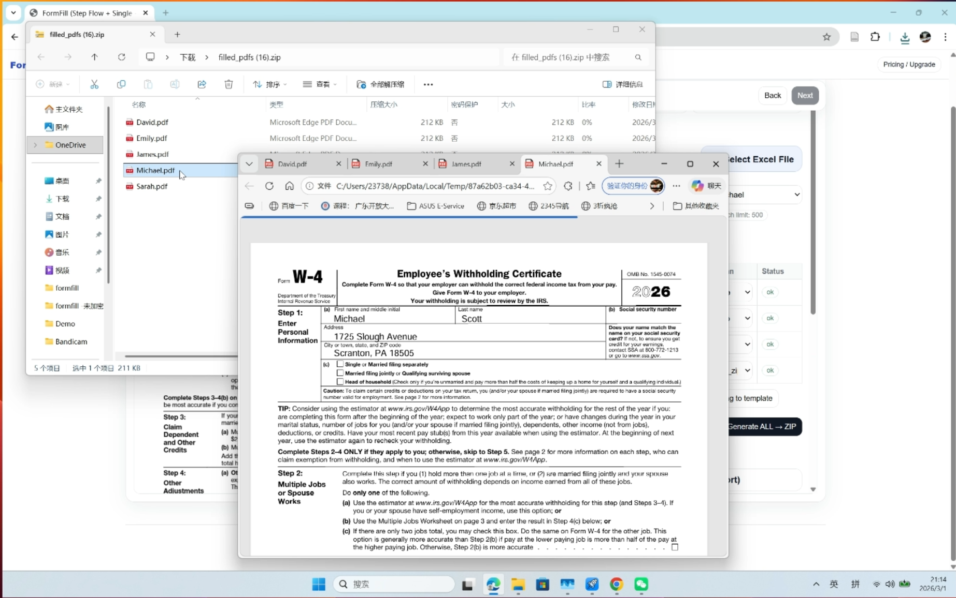Open the Edge Collections icon next to address bar
956x598 pixels.
coord(590,186)
